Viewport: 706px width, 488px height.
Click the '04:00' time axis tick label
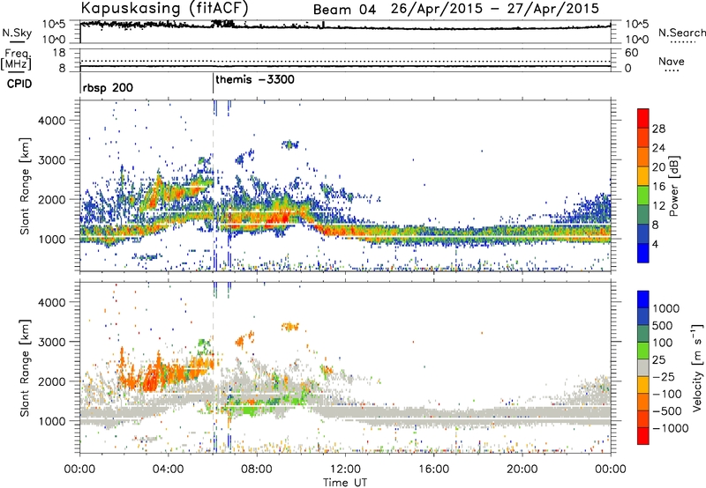pos(168,470)
